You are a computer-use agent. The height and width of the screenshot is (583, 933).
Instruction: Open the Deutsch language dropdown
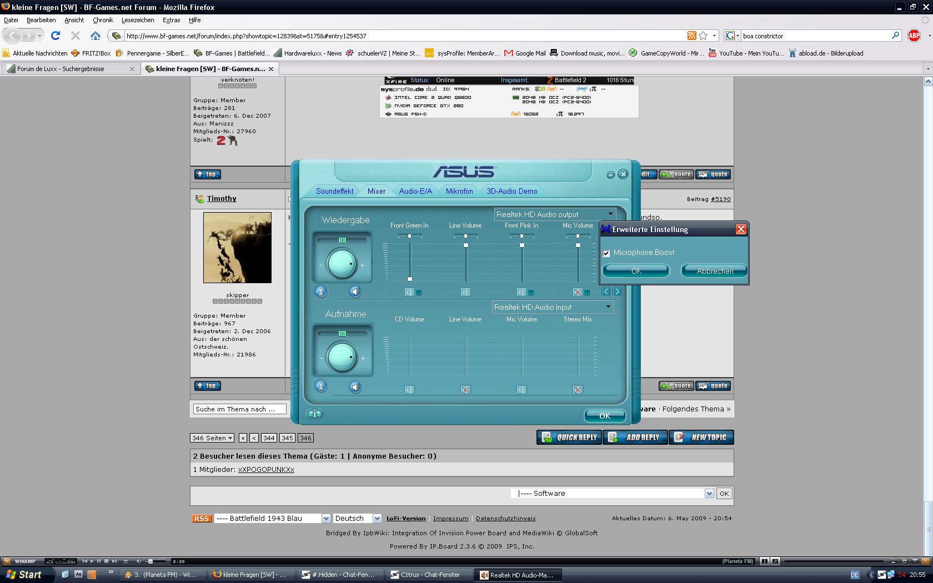pyautogui.click(x=377, y=519)
